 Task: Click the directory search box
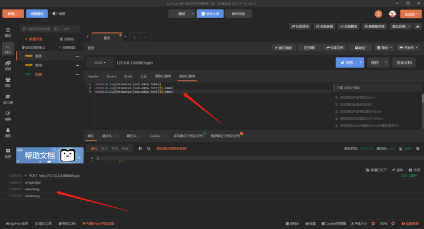tap(49, 29)
